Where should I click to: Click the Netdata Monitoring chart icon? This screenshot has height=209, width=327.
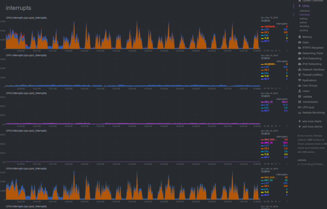[x=300, y=113]
